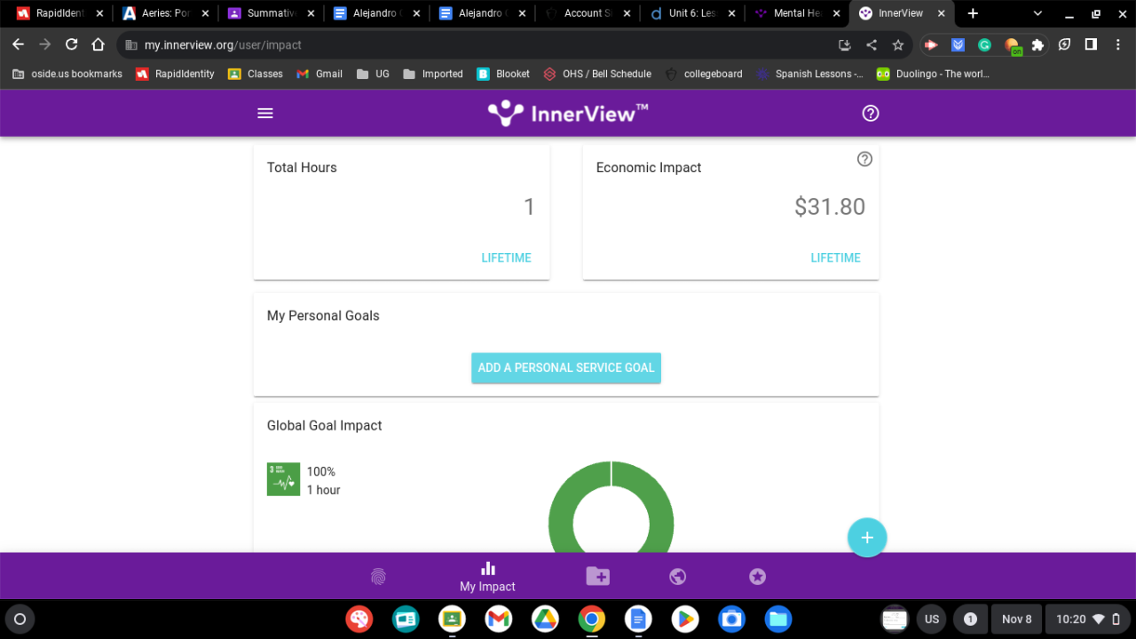Open the collegeboard bookmark
Viewport: 1136px width, 639px height.
coord(704,74)
